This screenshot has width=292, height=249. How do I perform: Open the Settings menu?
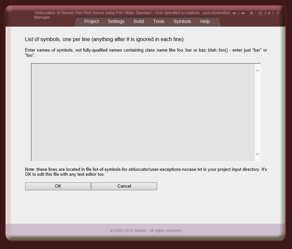tap(116, 21)
